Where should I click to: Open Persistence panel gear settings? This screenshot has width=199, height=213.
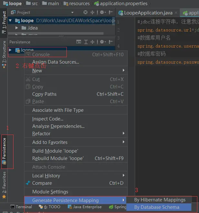coord(103,42)
